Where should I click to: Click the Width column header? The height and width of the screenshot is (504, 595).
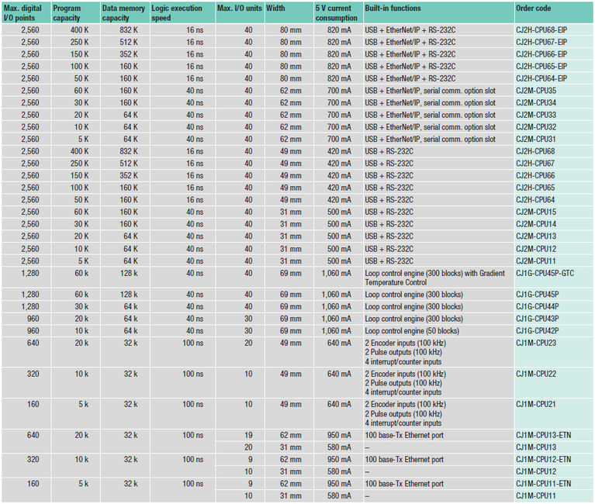coord(276,8)
